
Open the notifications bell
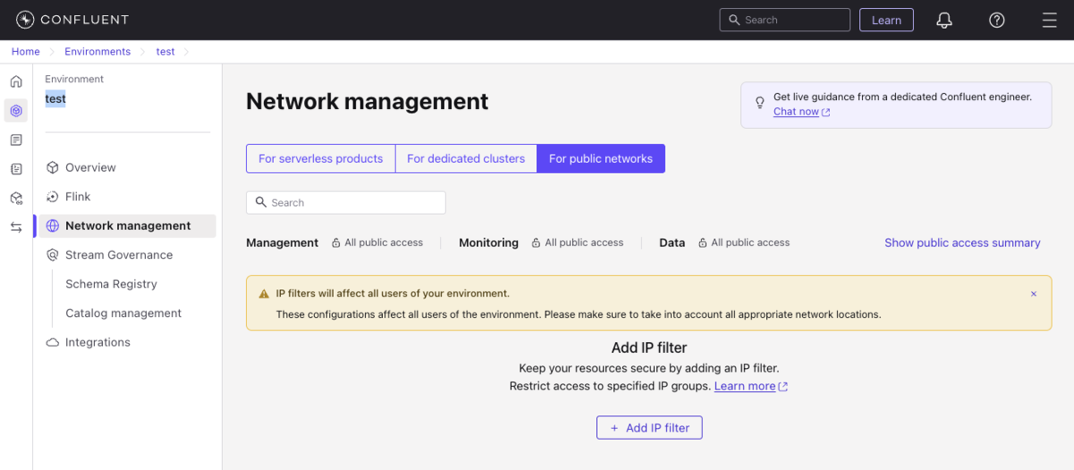tap(944, 20)
